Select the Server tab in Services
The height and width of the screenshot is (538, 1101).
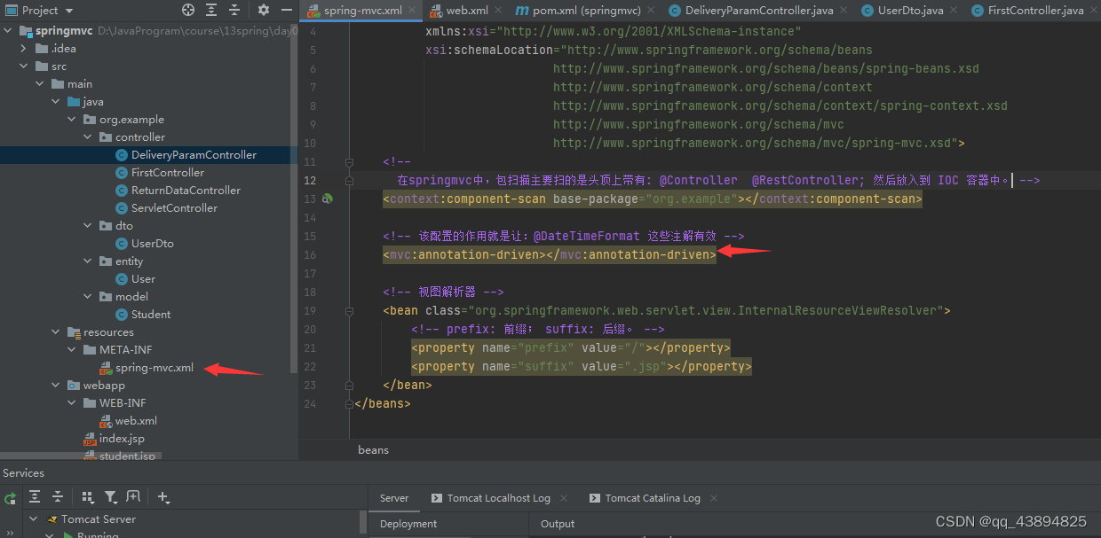[x=394, y=498]
